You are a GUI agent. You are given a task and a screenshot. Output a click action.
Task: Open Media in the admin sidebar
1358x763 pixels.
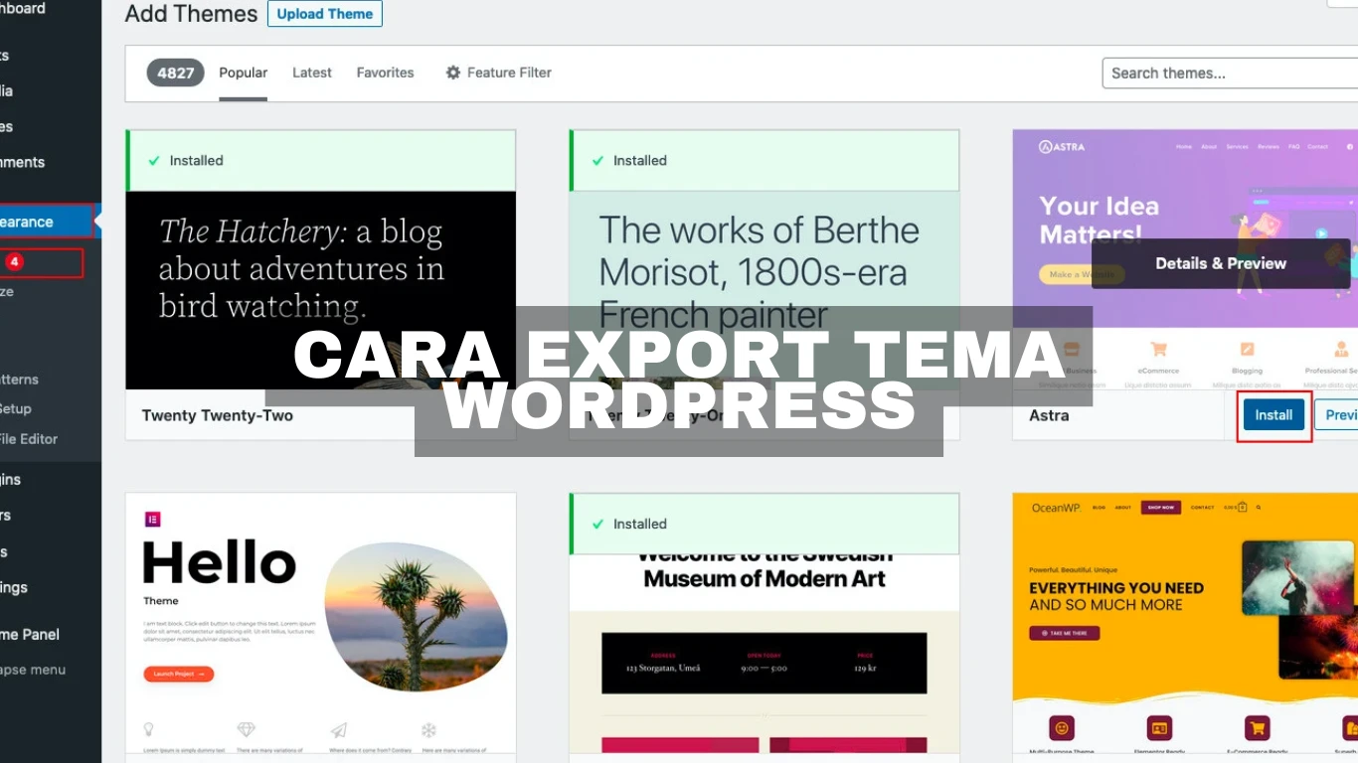[x=7, y=90]
